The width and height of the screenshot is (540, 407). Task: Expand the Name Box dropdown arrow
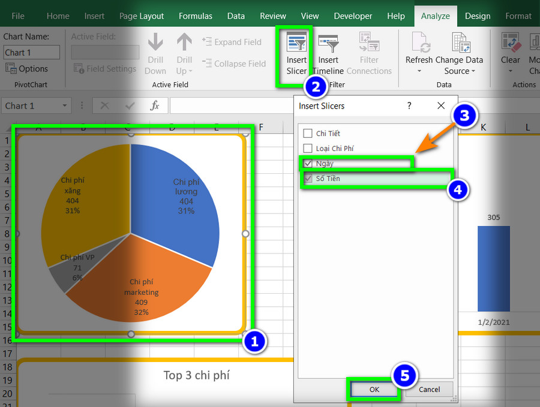(64, 105)
